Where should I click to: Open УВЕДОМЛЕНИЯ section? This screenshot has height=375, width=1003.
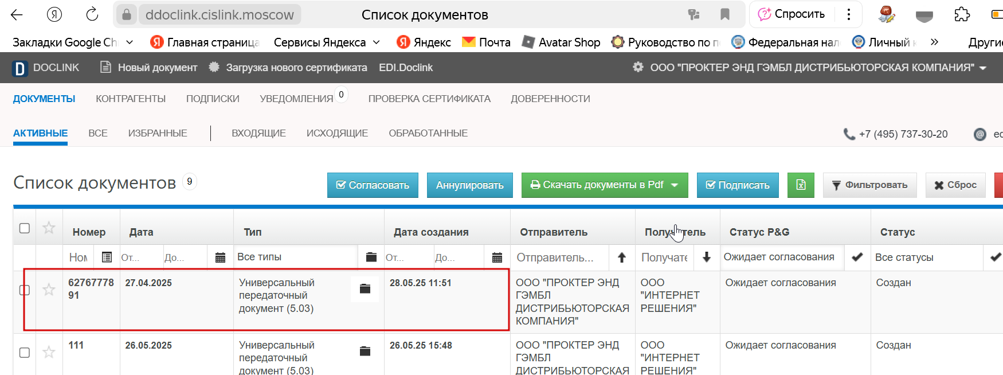296,99
